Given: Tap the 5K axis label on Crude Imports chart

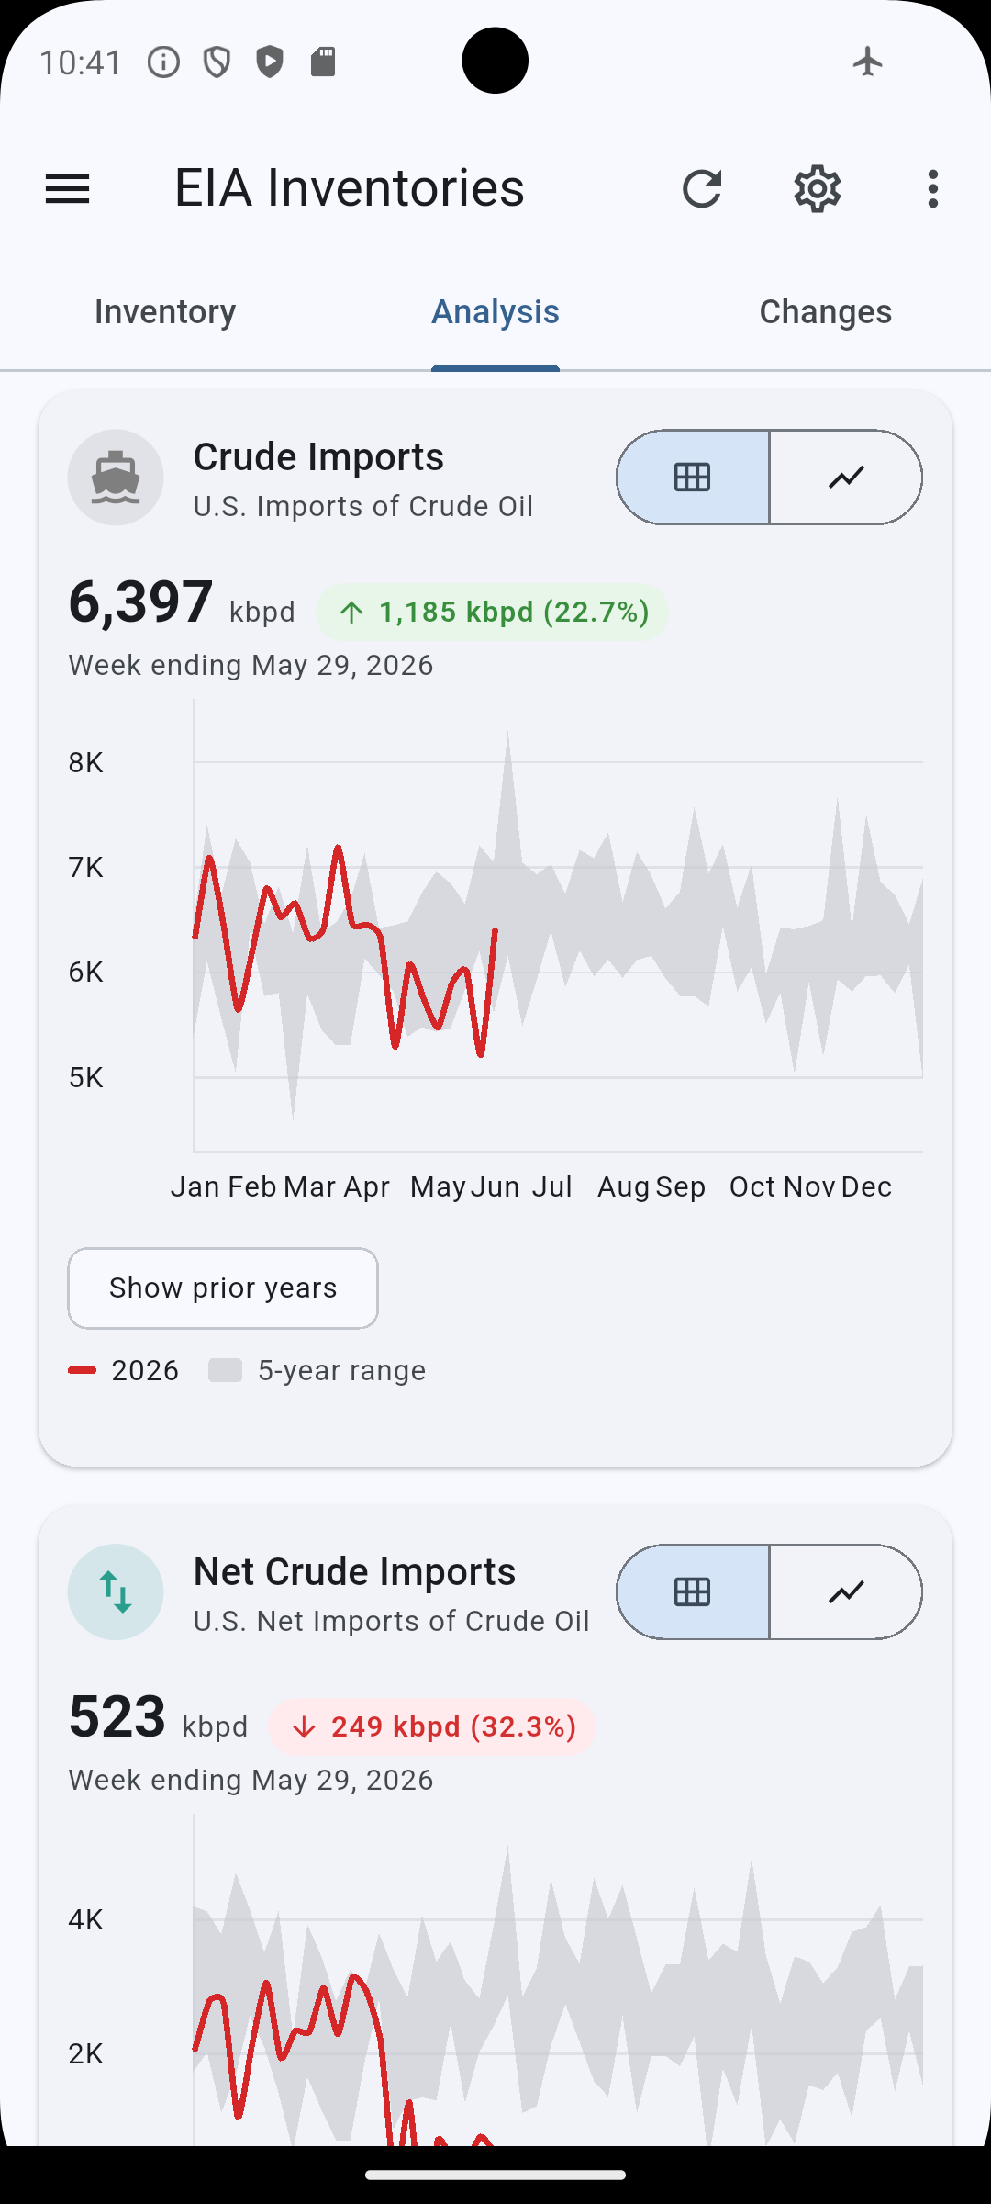Looking at the screenshot, I should [86, 1077].
